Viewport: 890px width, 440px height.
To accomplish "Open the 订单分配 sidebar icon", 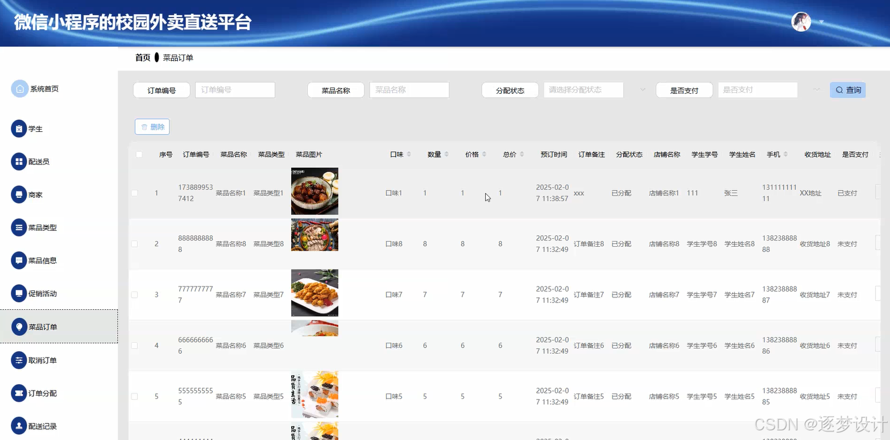I will click(x=19, y=393).
